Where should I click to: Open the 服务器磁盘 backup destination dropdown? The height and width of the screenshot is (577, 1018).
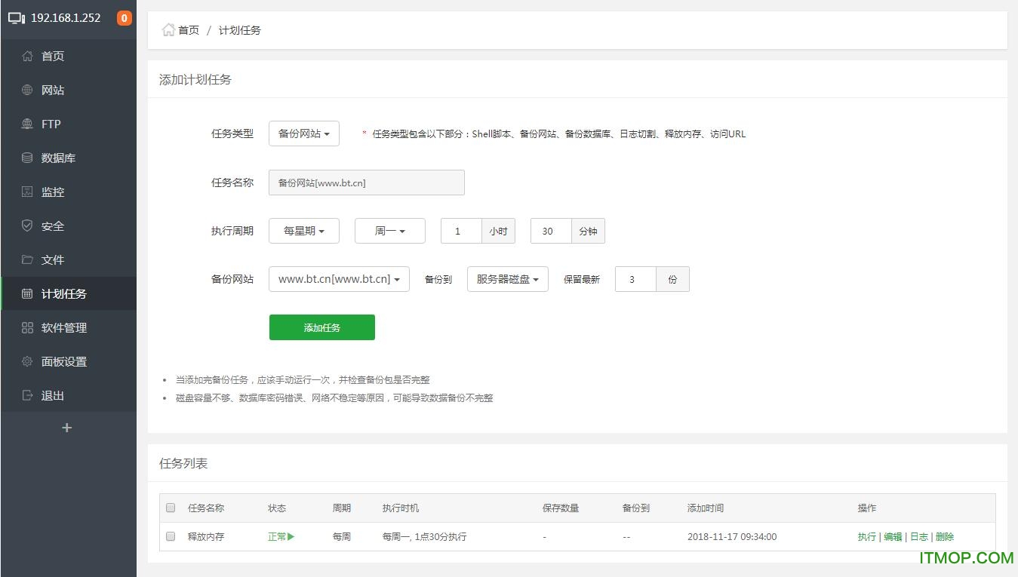pyautogui.click(x=507, y=279)
